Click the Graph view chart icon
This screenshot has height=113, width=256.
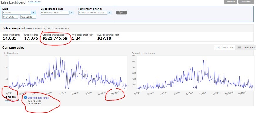pos(217,48)
